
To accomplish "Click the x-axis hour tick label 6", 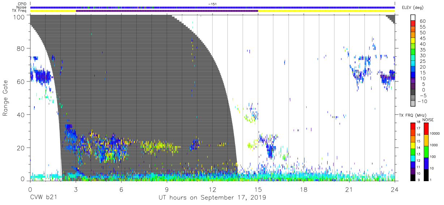I will tap(121, 189).
